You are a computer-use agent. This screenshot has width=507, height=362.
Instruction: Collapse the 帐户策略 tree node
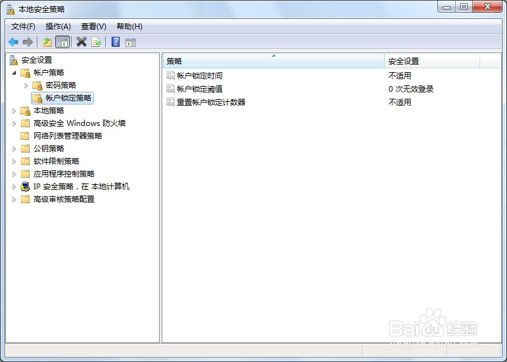(x=14, y=73)
